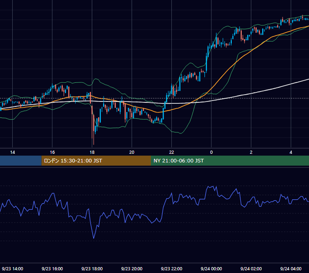Image resolution: width=309 pixels, height=273 pixels.
Task: Click the 9/23 14:00 date label
Action: click(12, 268)
